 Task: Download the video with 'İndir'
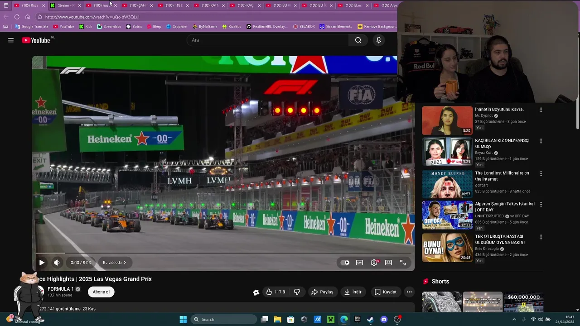coord(353,292)
